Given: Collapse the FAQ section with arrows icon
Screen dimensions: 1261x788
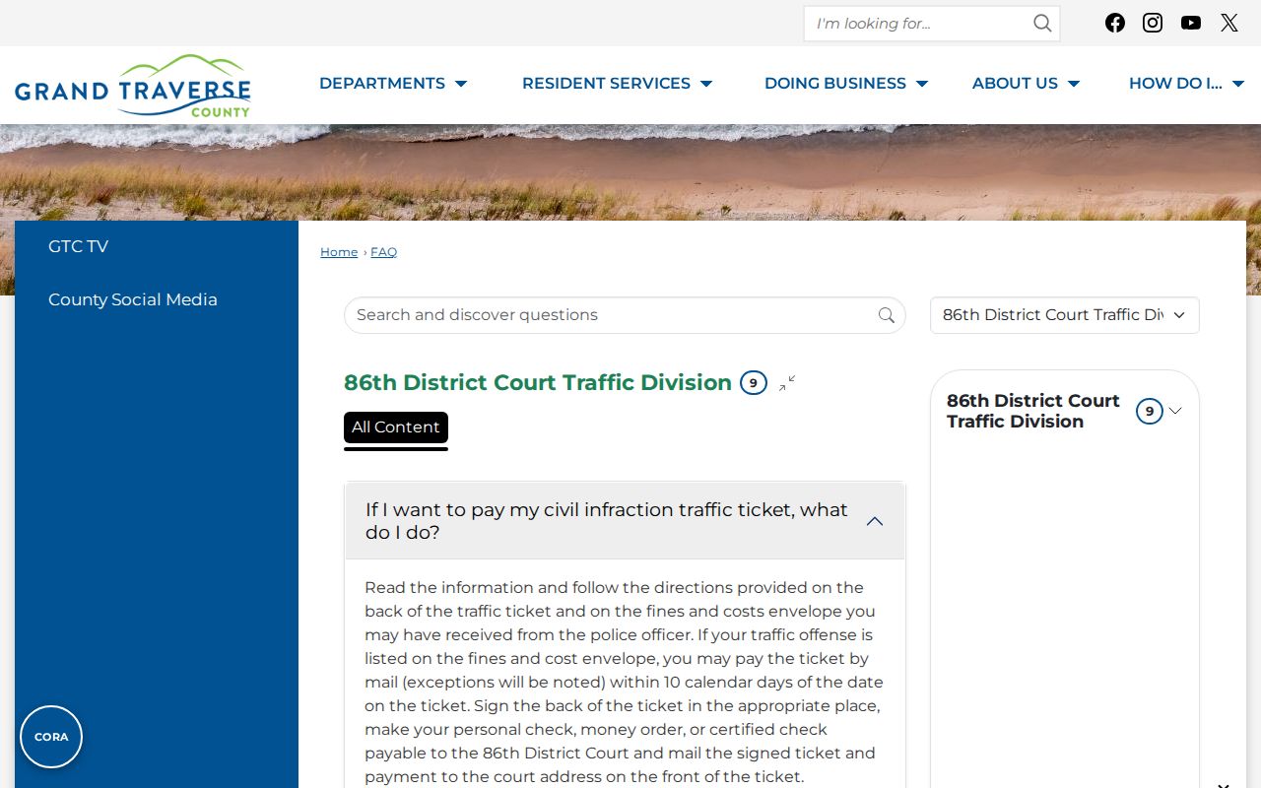Looking at the screenshot, I should 787,383.
